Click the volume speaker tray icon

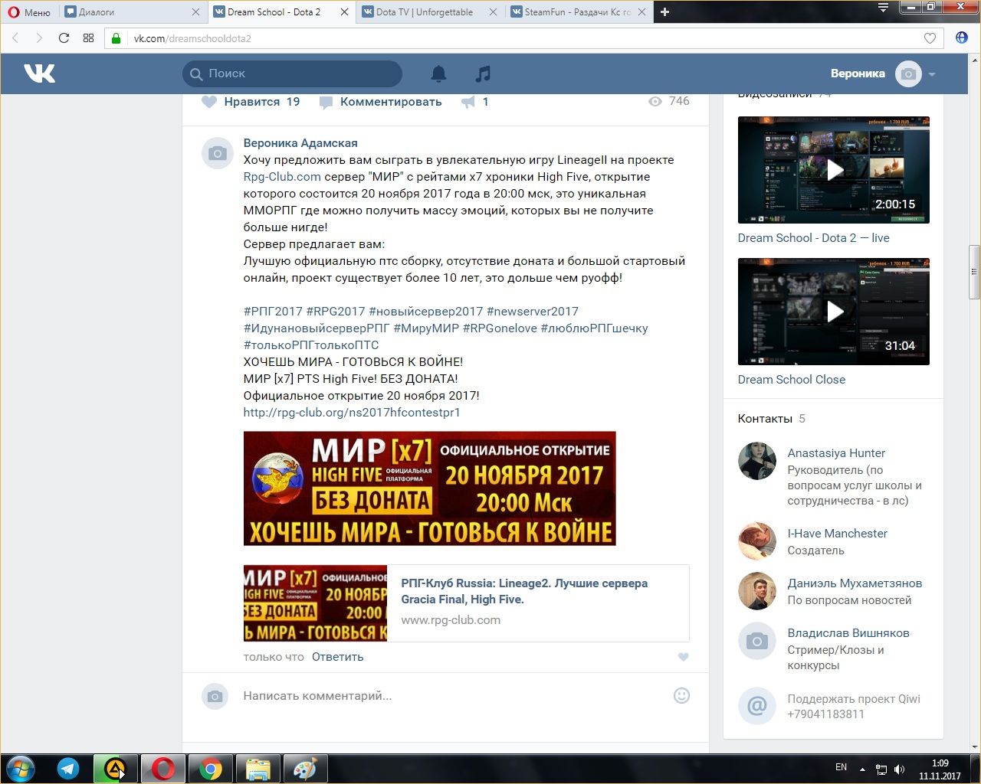(x=899, y=769)
